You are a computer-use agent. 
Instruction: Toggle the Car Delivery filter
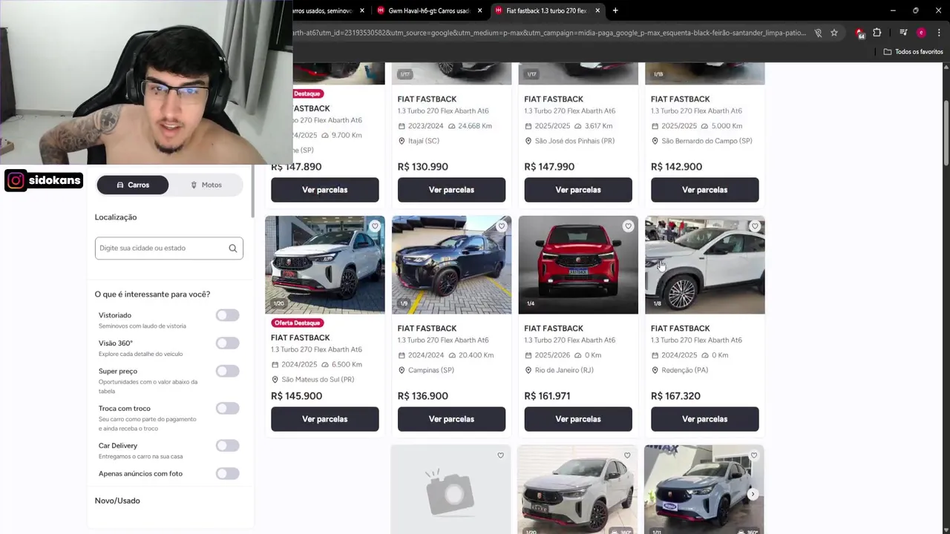coord(227,446)
